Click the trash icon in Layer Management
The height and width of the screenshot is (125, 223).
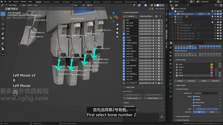(156, 16)
